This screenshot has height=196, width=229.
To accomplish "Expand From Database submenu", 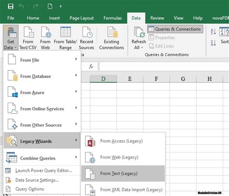I will (42, 76).
